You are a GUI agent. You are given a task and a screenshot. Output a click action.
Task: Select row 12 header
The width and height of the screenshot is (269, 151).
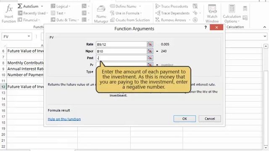pyautogui.click(x=3, y=87)
